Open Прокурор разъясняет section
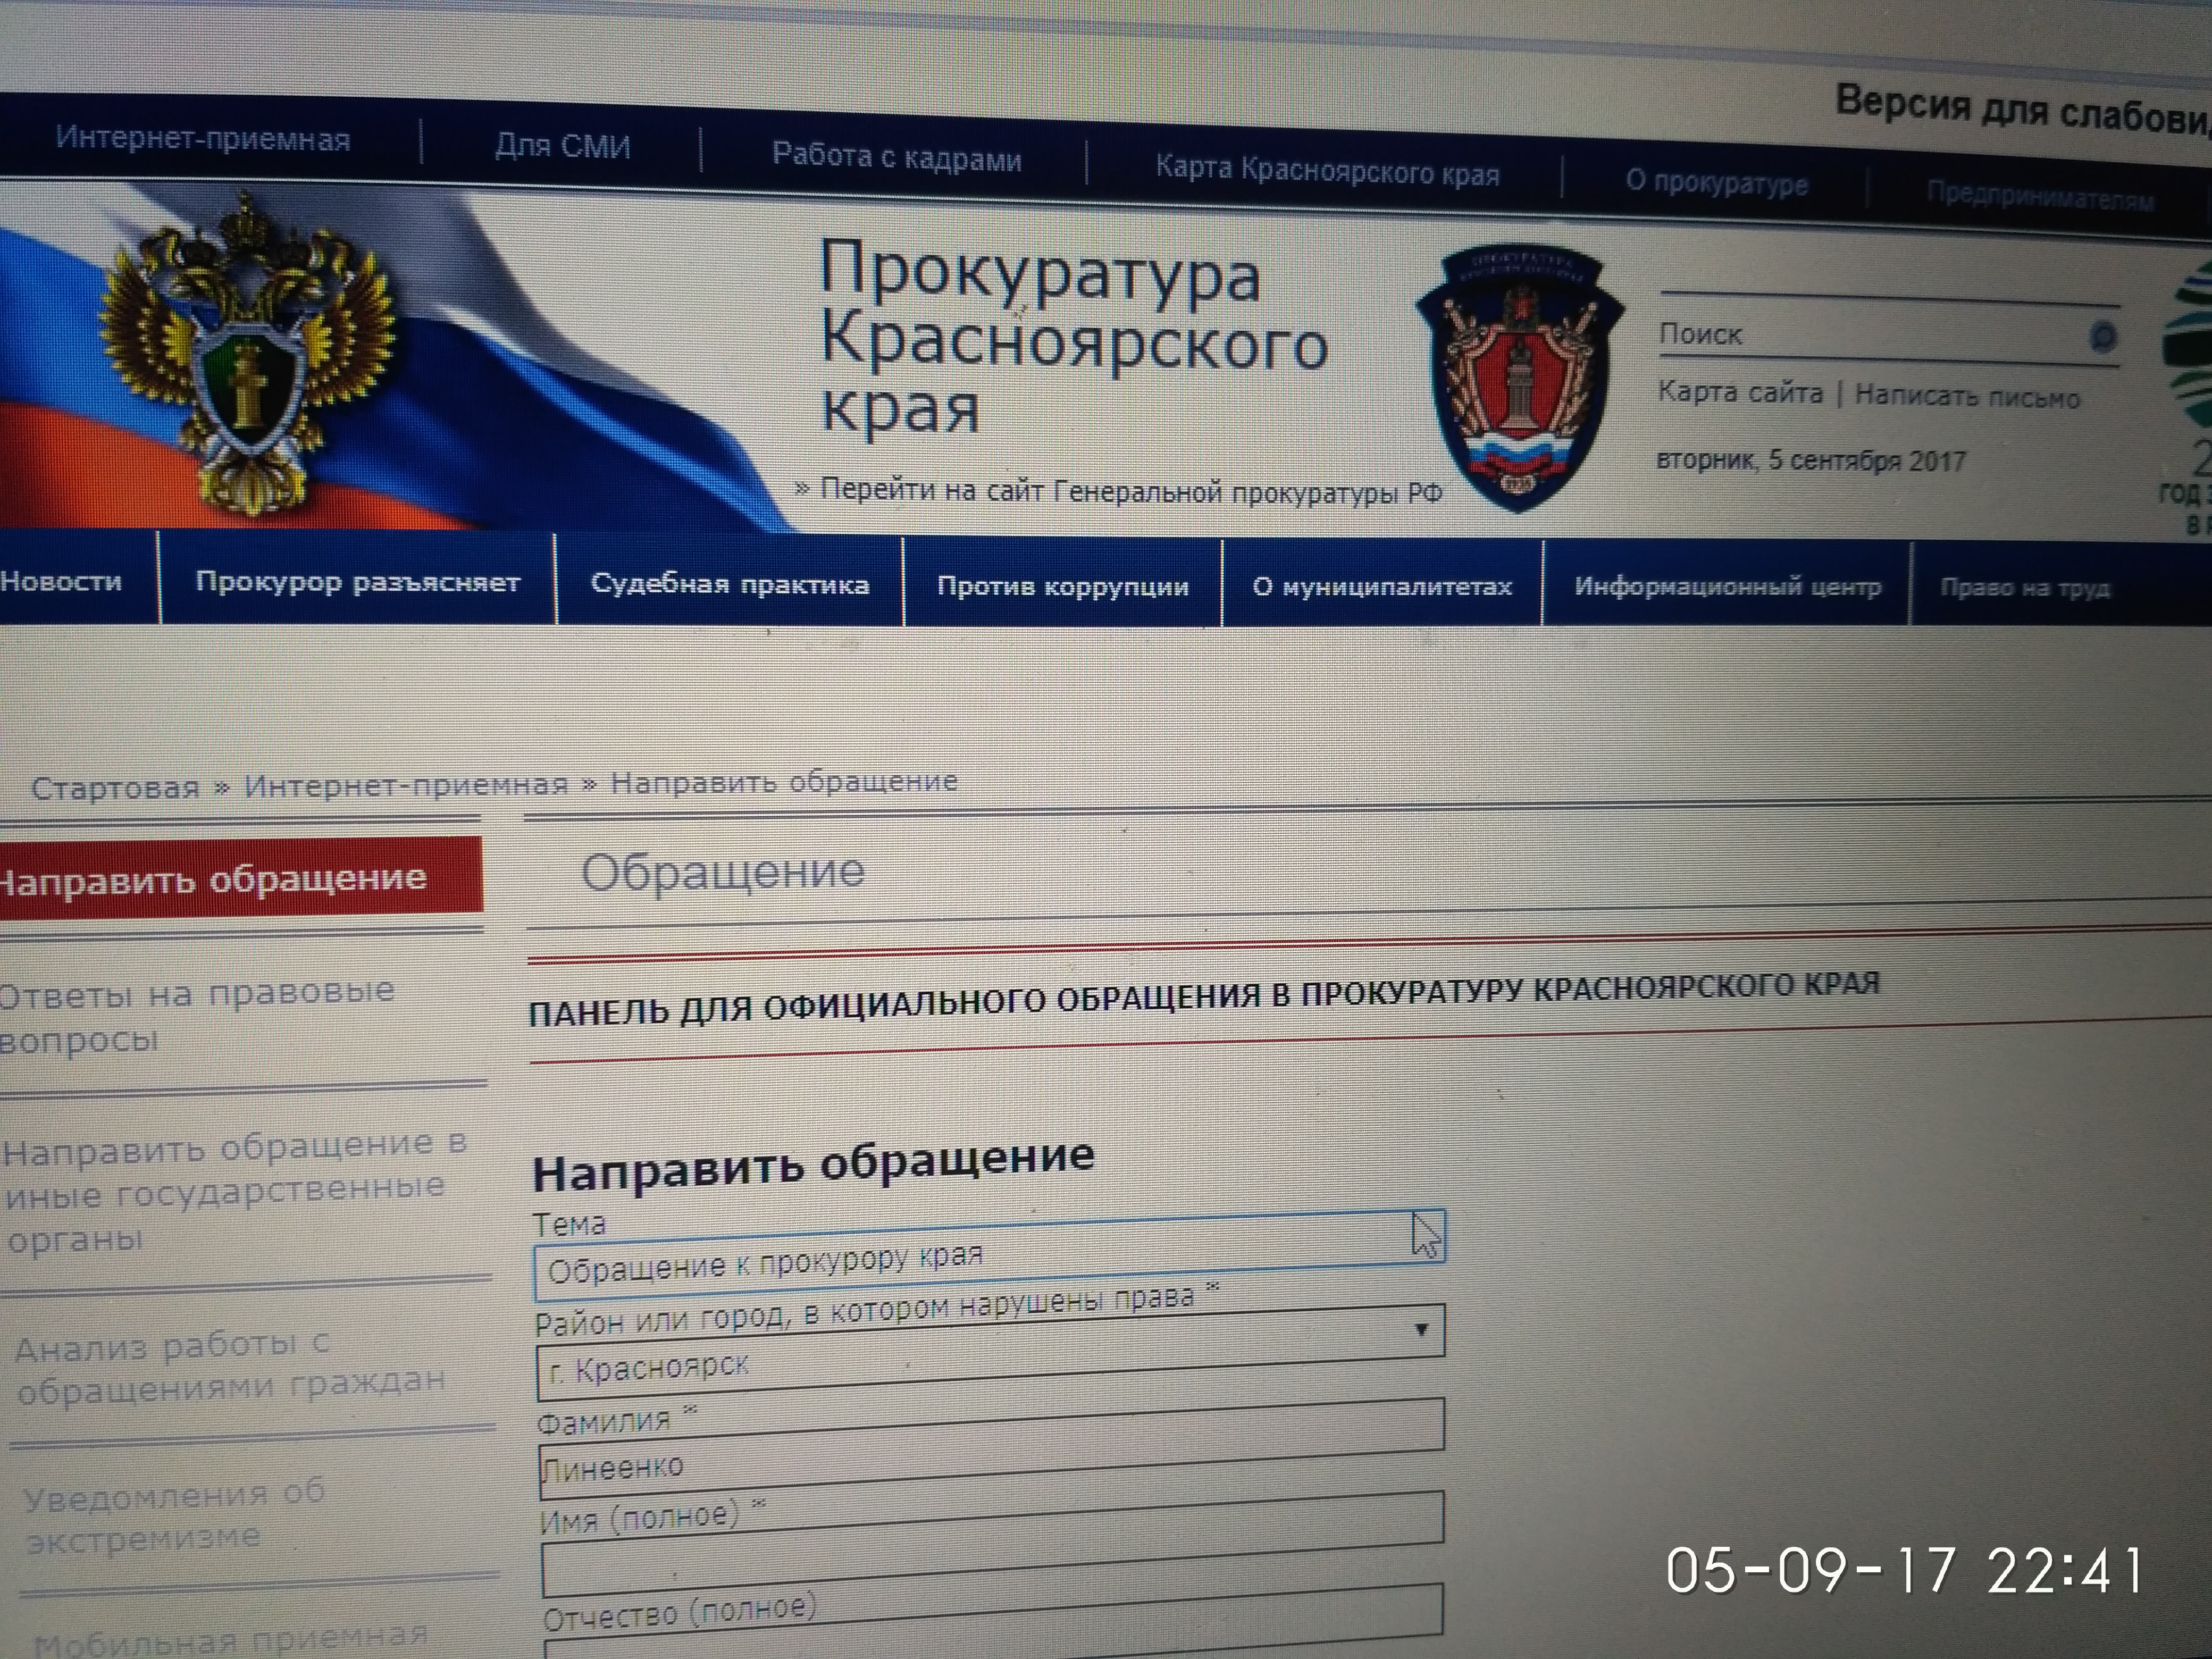2212x1659 pixels. click(x=357, y=582)
